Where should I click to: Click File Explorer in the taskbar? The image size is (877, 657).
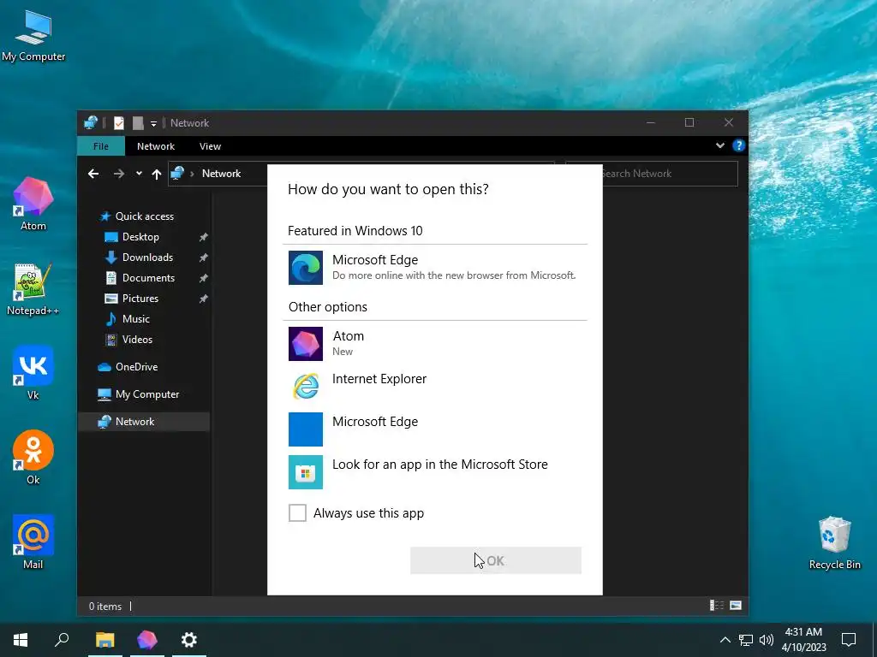(x=105, y=640)
